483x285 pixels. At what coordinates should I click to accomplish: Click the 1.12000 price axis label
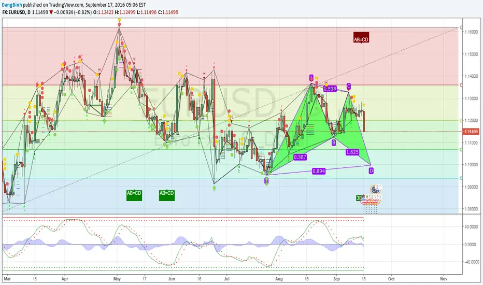[x=472, y=120]
